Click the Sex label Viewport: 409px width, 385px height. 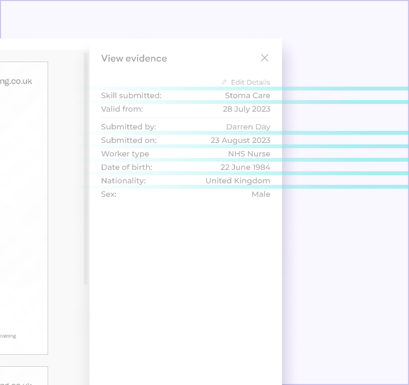[109, 194]
